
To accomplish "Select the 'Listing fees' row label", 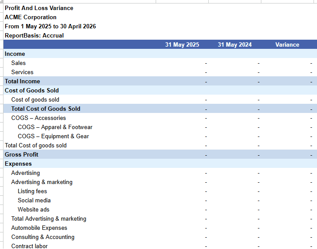I will point(32,191).
